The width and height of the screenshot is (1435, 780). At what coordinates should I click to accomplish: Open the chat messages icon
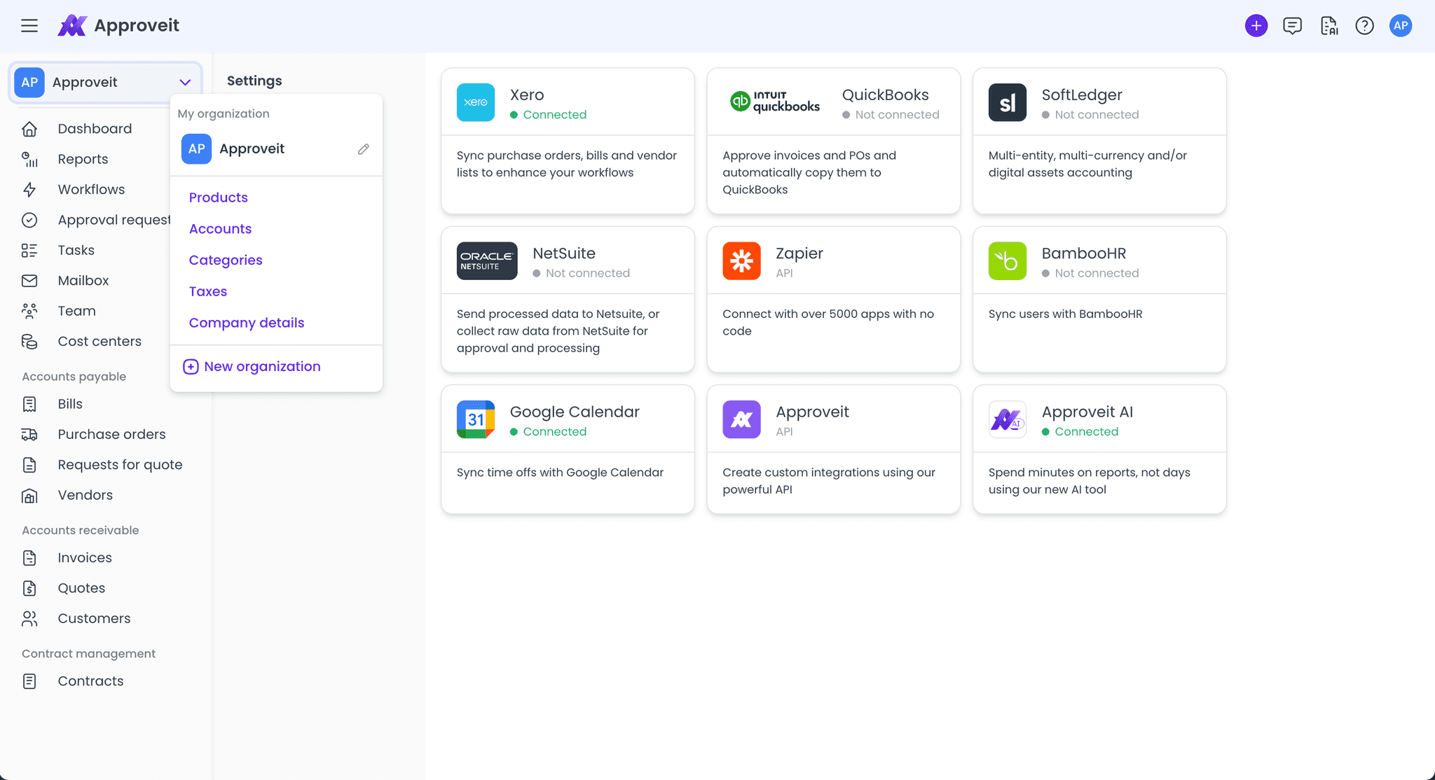1292,25
